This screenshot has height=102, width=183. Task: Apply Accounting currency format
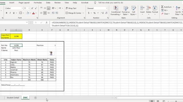click(x=89, y=13)
